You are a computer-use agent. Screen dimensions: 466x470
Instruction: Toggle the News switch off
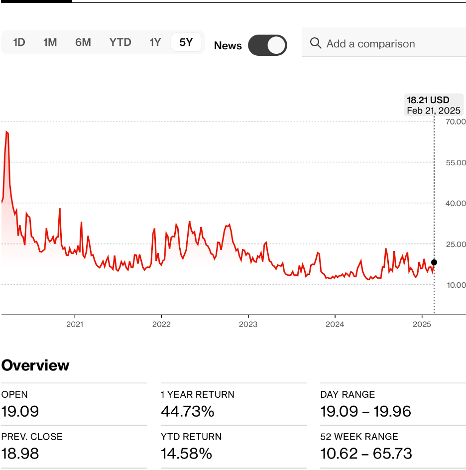267,45
